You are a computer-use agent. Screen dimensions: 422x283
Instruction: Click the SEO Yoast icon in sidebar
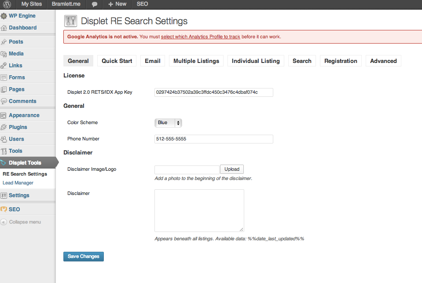(x=4, y=209)
